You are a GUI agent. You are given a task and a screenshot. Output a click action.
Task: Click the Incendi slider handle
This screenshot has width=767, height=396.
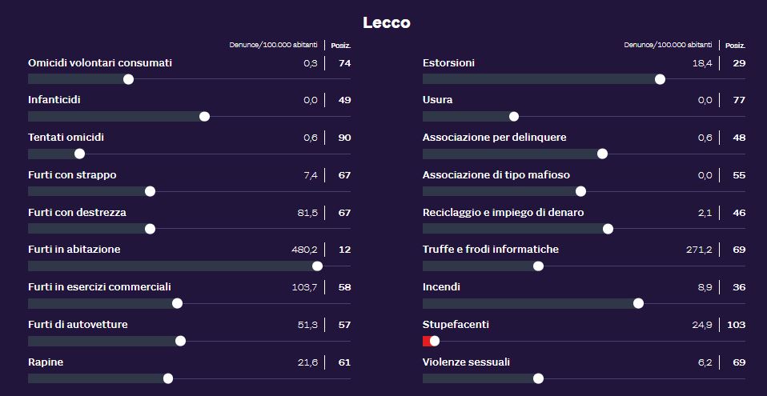[x=638, y=303]
